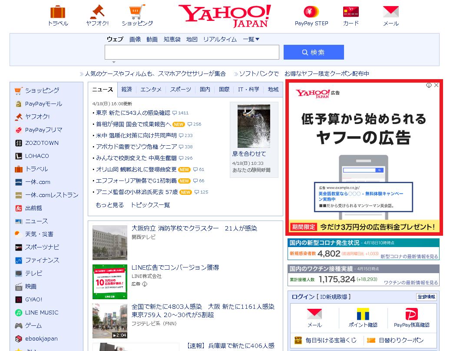Click the ショッピング cart icon in the sidebar

[x=18, y=91]
